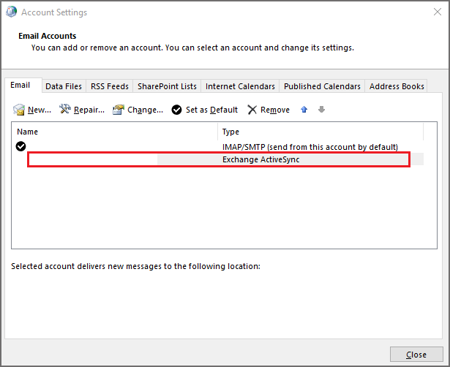Switch to SharePoint Lists tab

(167, 86)
